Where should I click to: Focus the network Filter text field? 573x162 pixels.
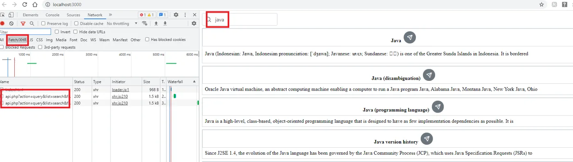(25, 32)
